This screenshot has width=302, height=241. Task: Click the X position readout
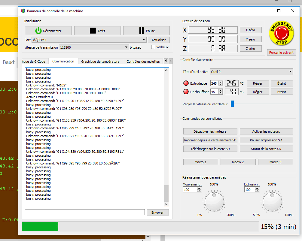click(213, 30)
